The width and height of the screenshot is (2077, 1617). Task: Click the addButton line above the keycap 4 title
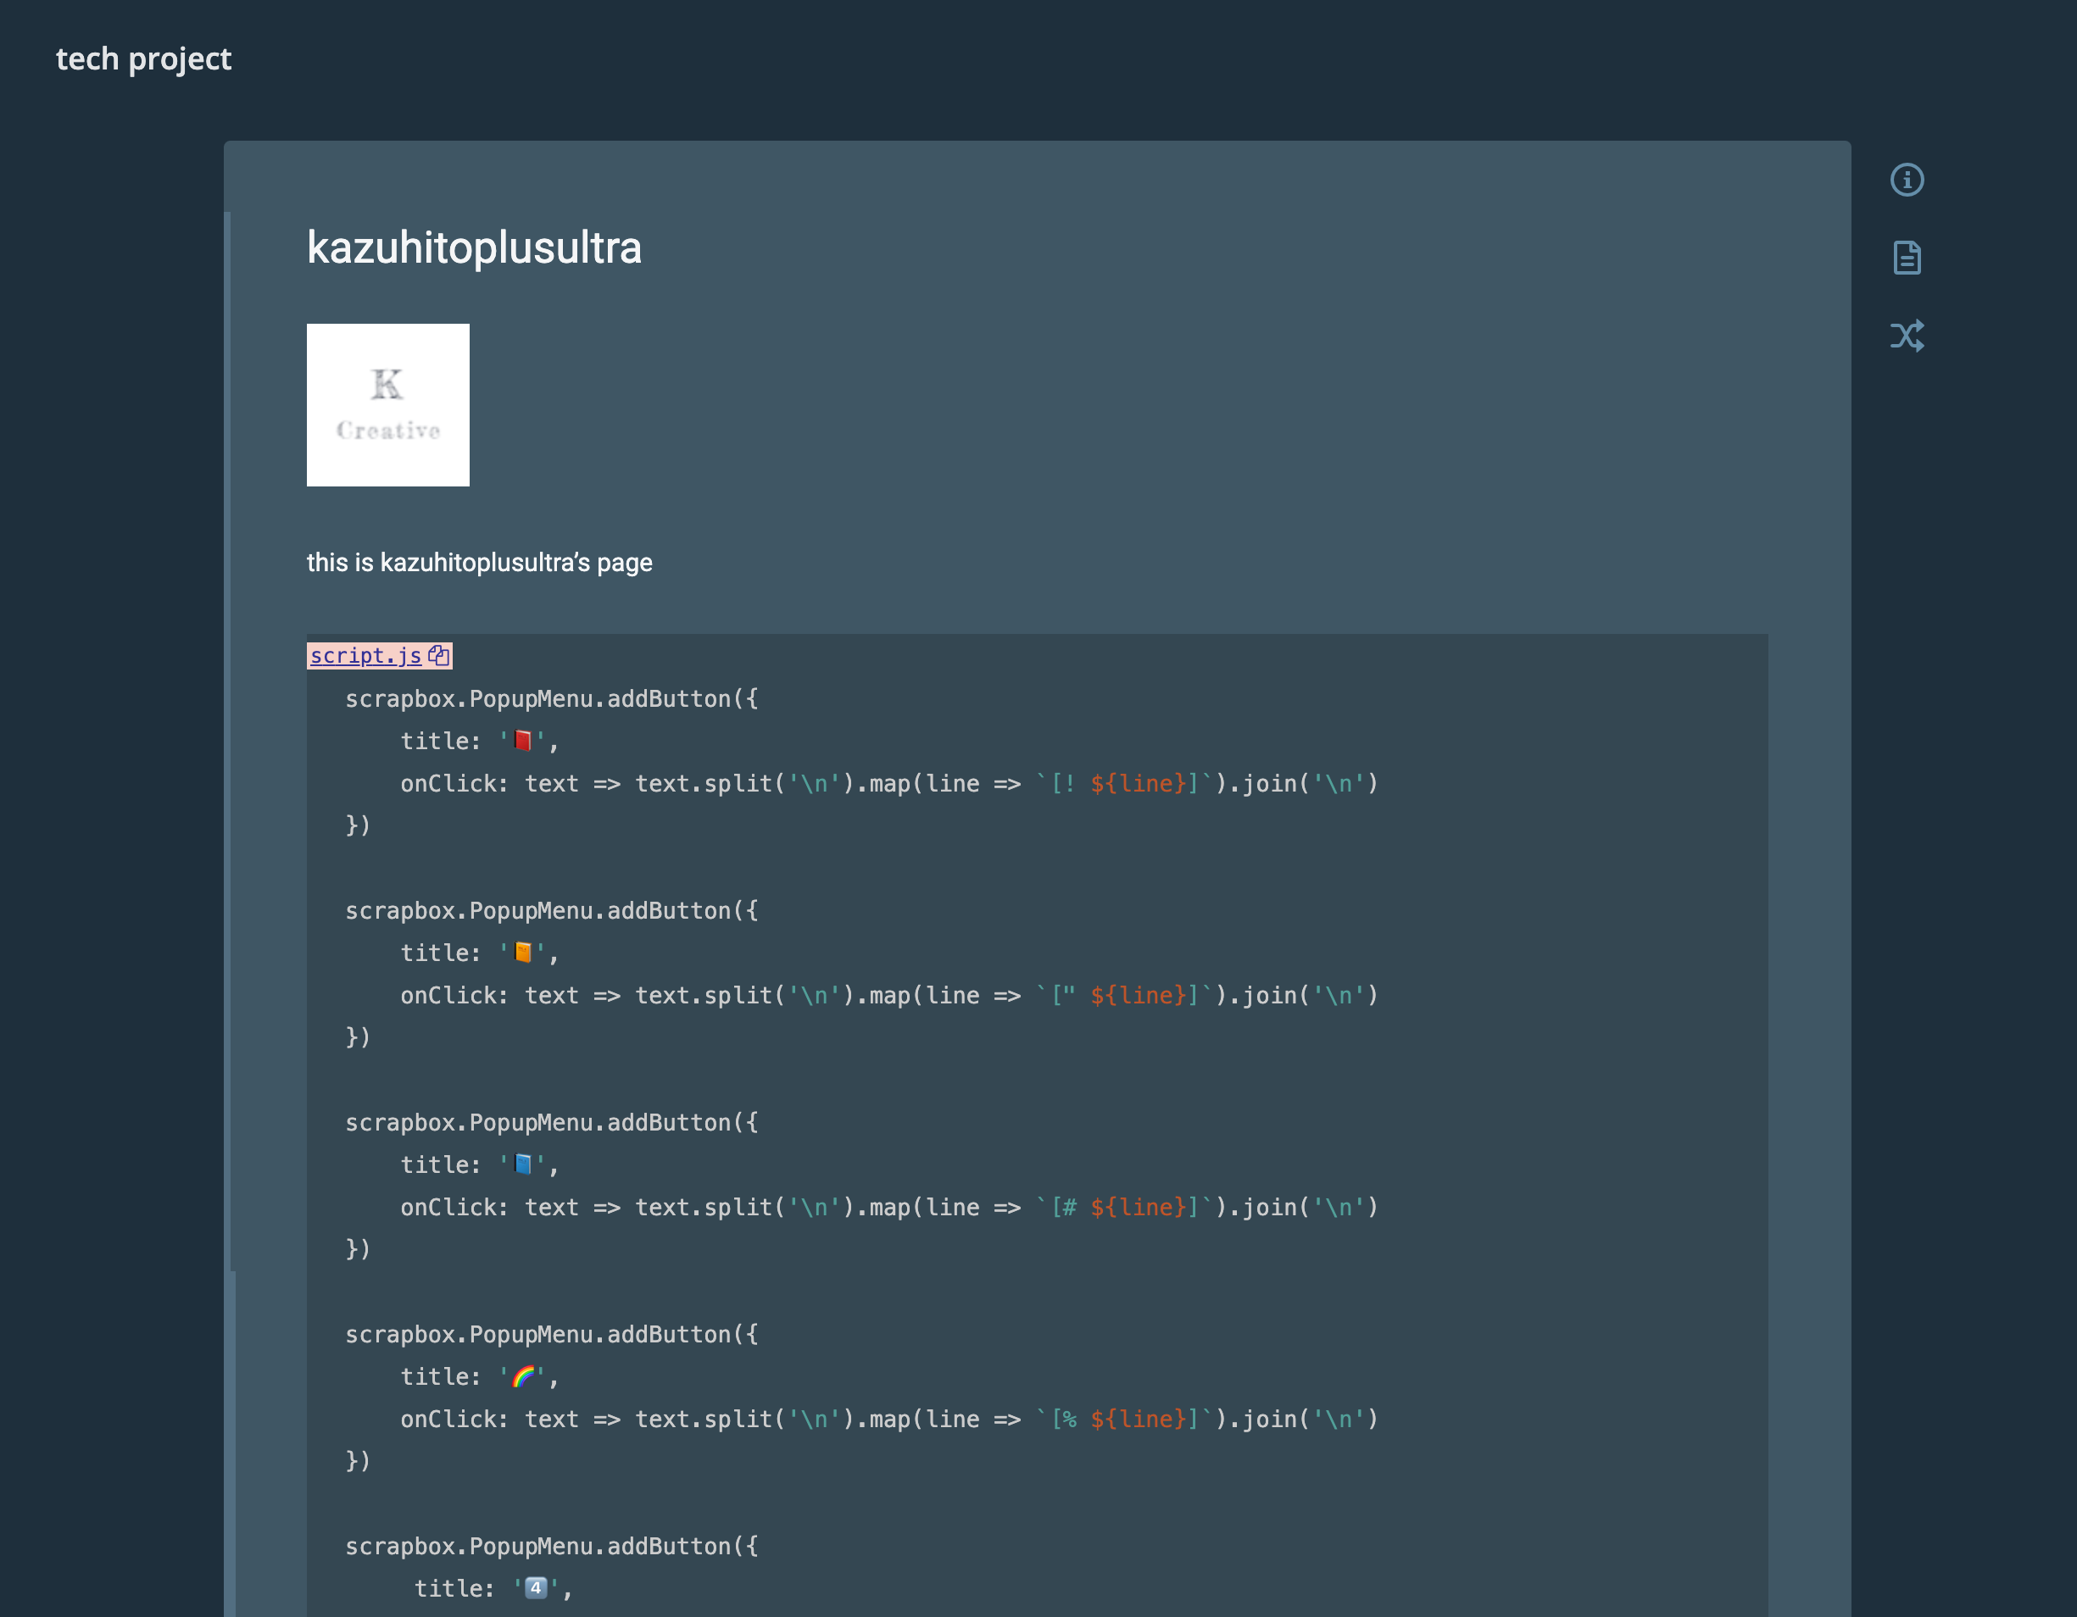552,1546
